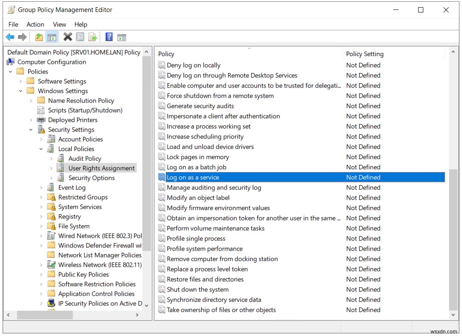The width and height of the screenshot is (462, 336).
Task: Click the Help question mark toolbar icon
Action: (109, 37)
